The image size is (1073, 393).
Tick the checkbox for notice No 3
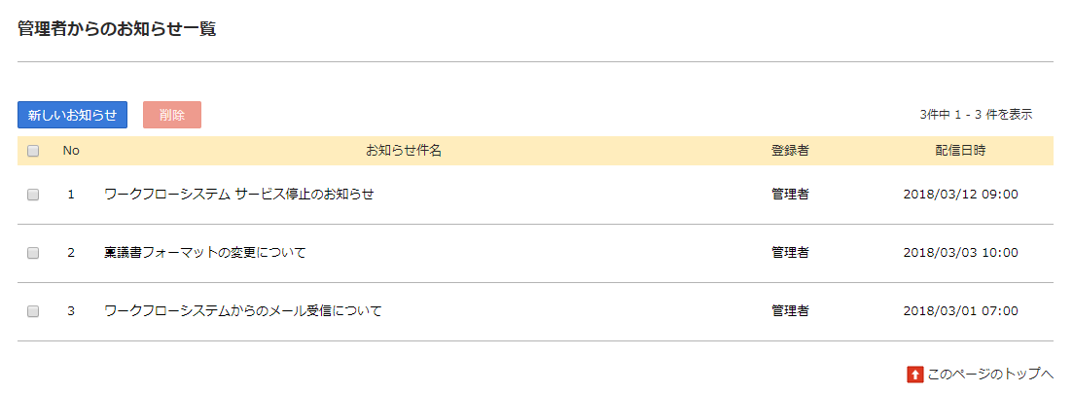point(33,311)
